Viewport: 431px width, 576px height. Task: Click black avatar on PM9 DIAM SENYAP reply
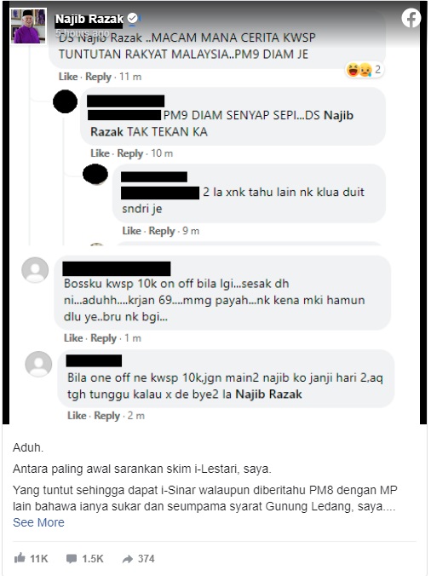[x=66, y=101]
